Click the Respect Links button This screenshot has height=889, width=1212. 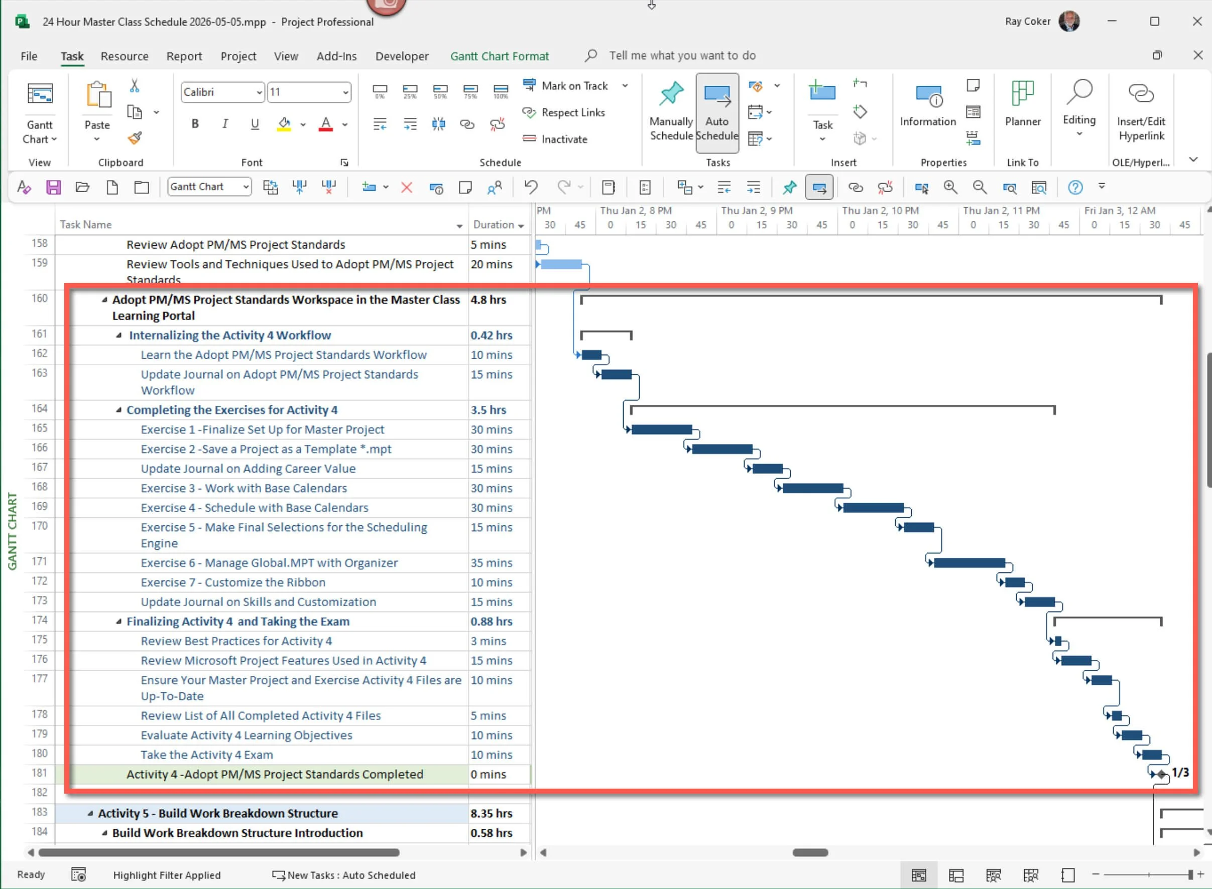point(564,112)
